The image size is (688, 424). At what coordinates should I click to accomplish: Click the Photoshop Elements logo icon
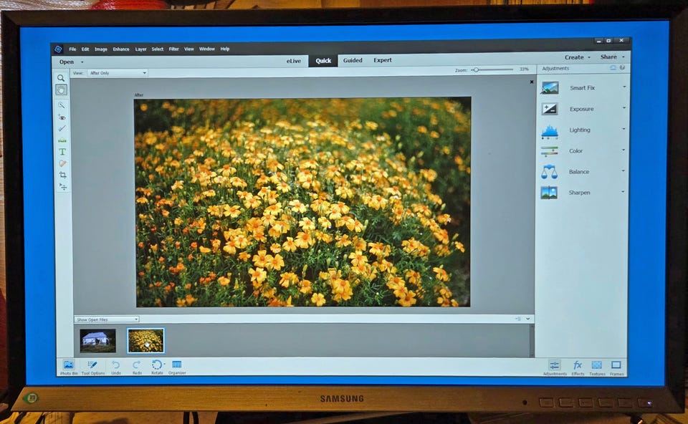tap(58, 49)
